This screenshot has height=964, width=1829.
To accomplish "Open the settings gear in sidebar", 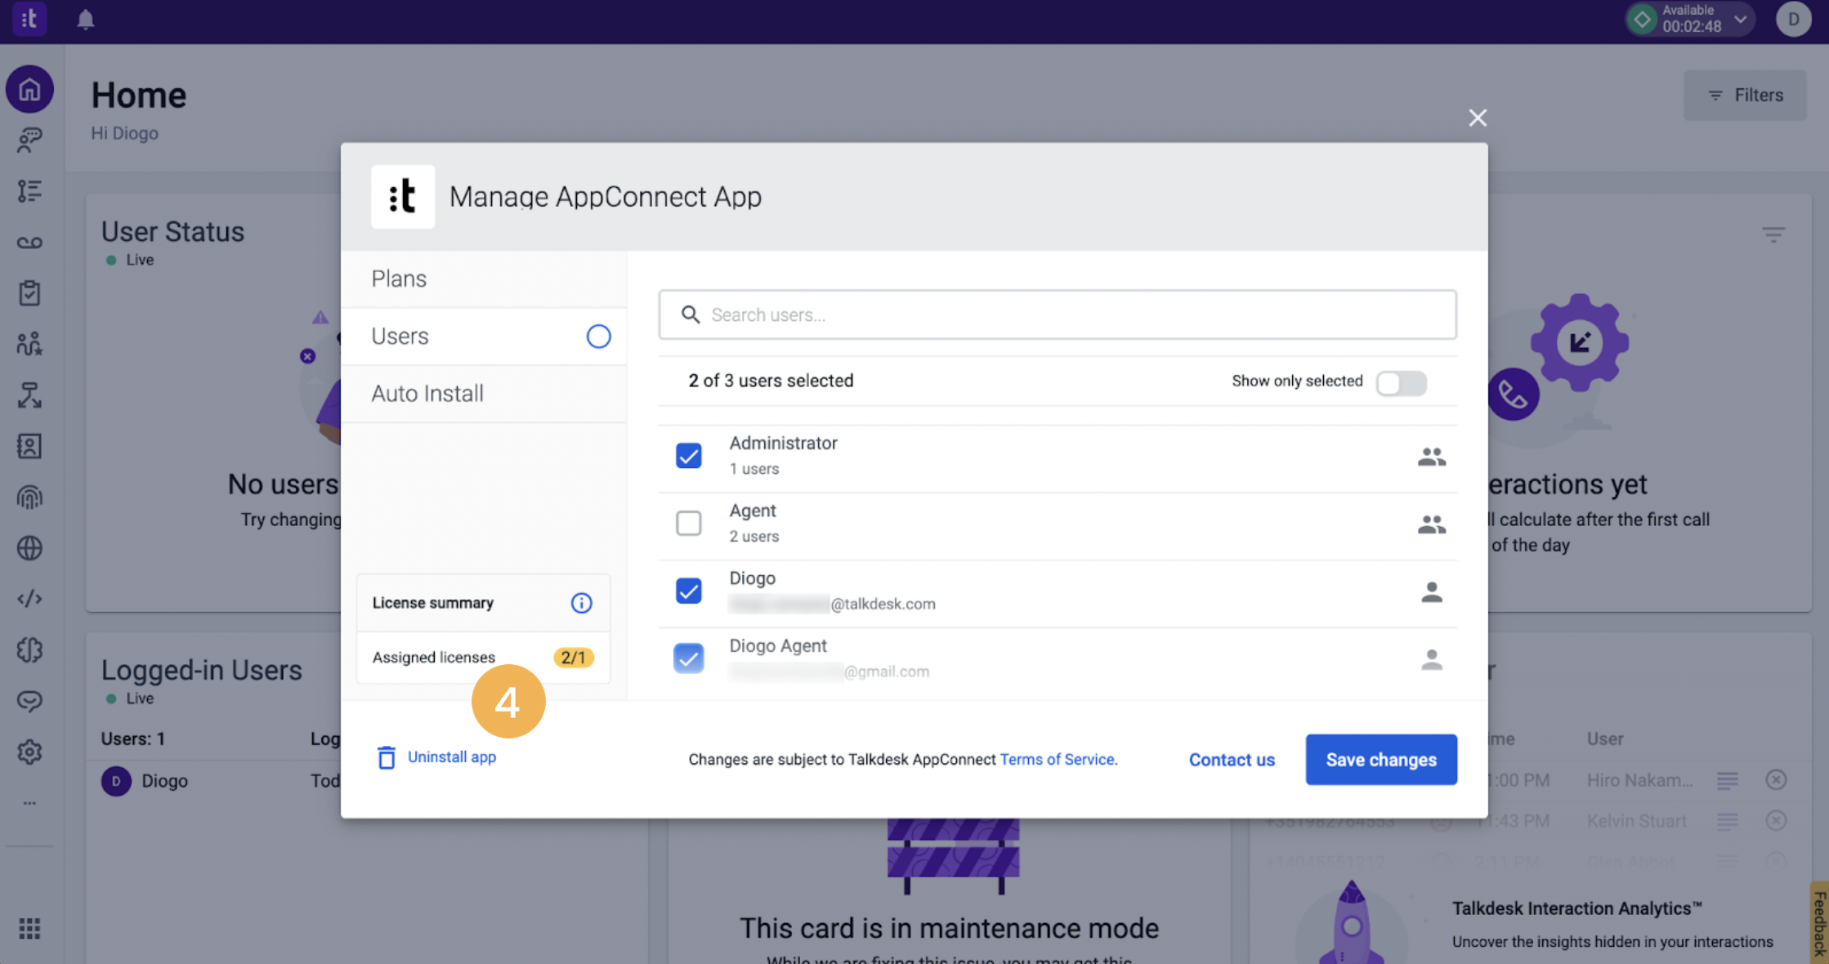I will 29,752.
